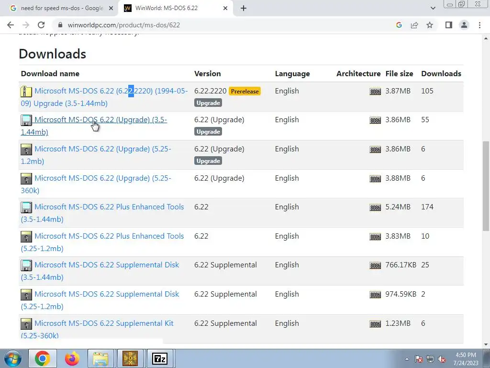490x368 pixels.
Task: Click the scrollbar down arrow
Action: [486, 345]
